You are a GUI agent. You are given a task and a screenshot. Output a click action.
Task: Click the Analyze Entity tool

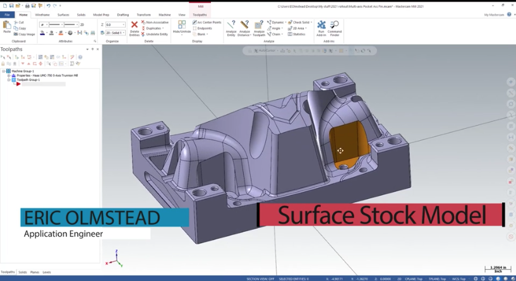(231, 28)
